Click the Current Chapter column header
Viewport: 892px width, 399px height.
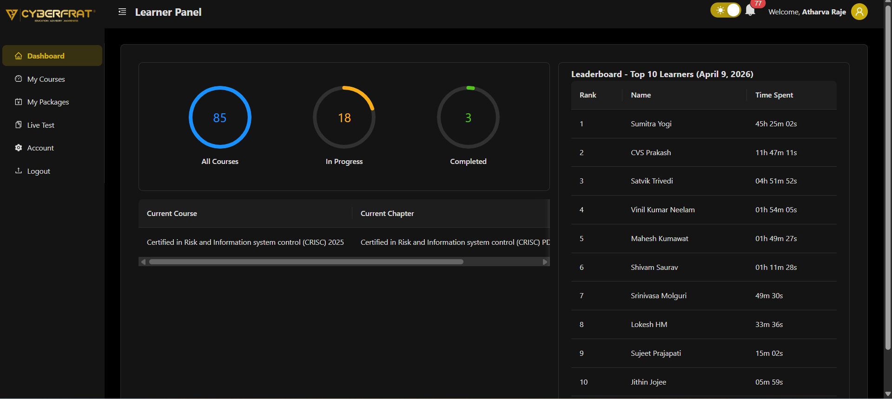tap(451, 213)
